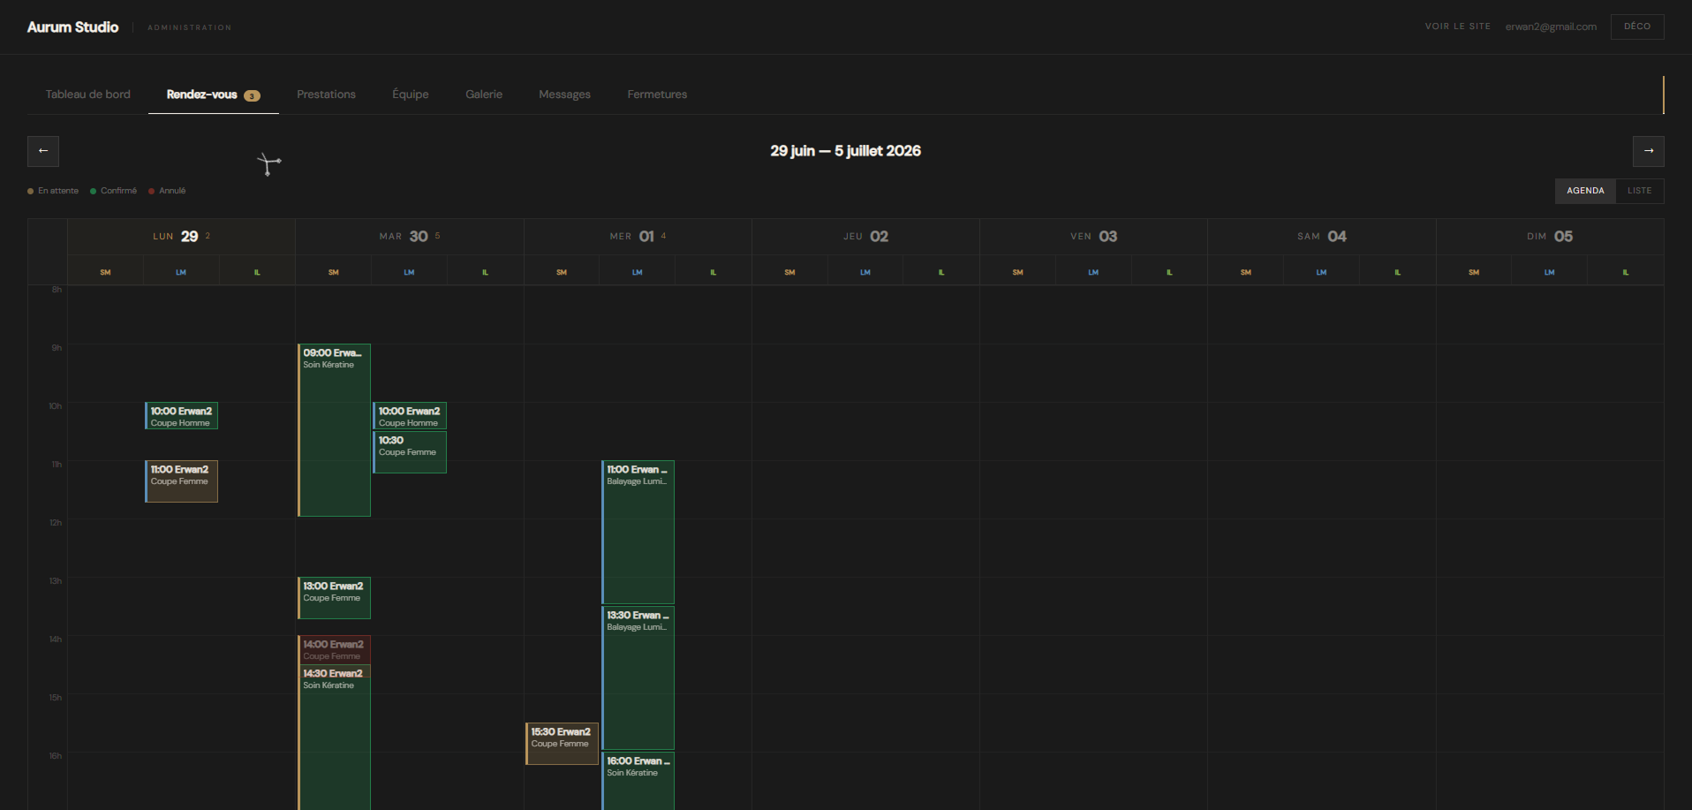Click the erwan2@gmail.com account email

[x=1551, y=26]
